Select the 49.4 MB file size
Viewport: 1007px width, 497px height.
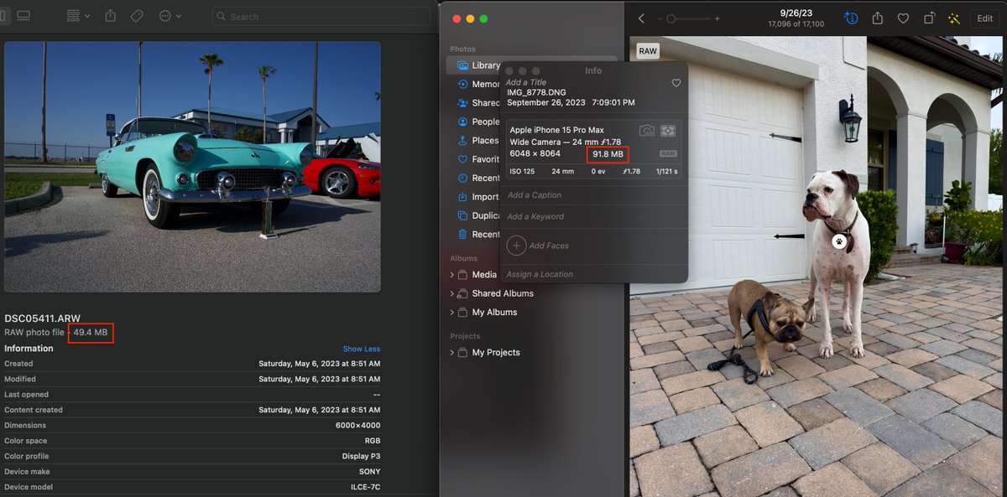coord(91,333)
